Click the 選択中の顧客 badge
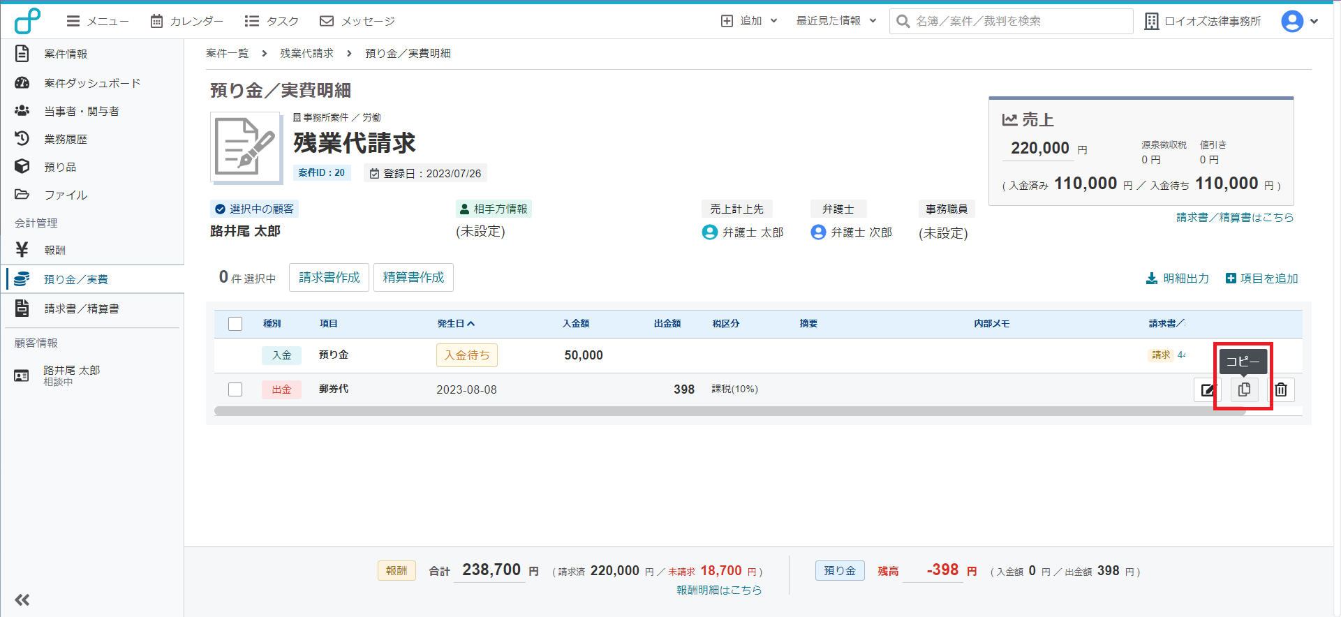1341x617 pixels. pyautogui.click(x=255, y=209)
